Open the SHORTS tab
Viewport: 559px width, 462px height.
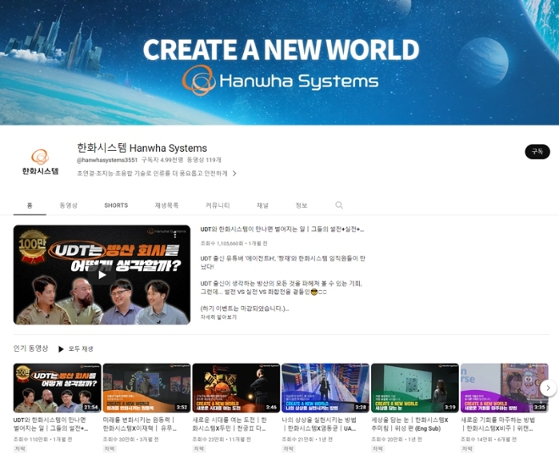pyautogui.click(x=116, y=205)
